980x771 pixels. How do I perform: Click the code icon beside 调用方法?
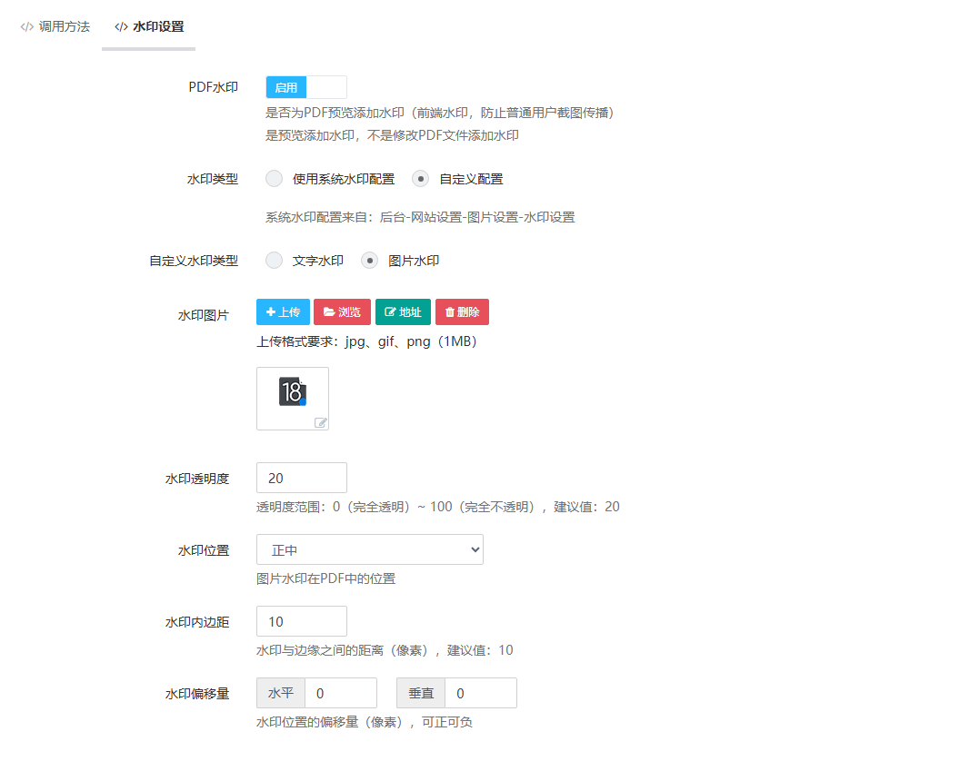coord(27,27)
